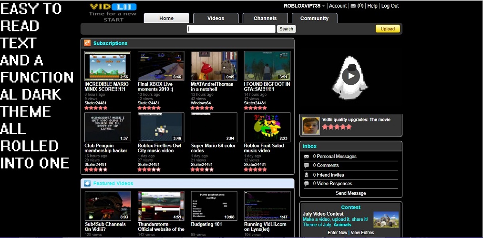The height and width of the screenshot is (238, 483).
Task: Open 0 Video Responses
Action: click(x=332, y=184)
